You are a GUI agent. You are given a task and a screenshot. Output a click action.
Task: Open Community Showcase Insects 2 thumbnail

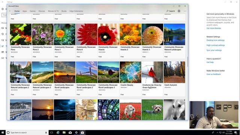click(130, 34)
